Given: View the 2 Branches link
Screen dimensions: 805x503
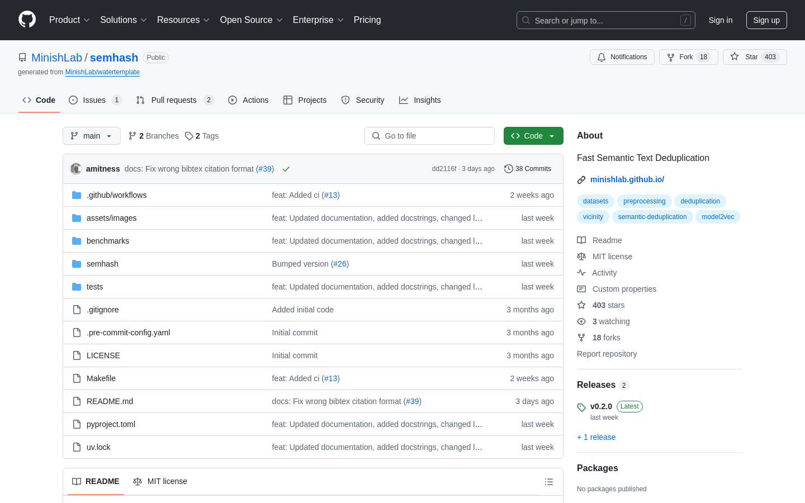Looking at the screenshot, I should point(154,136).
